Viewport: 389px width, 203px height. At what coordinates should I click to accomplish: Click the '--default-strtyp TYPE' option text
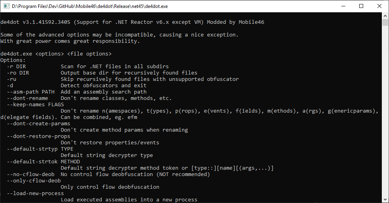coord(40,149)
